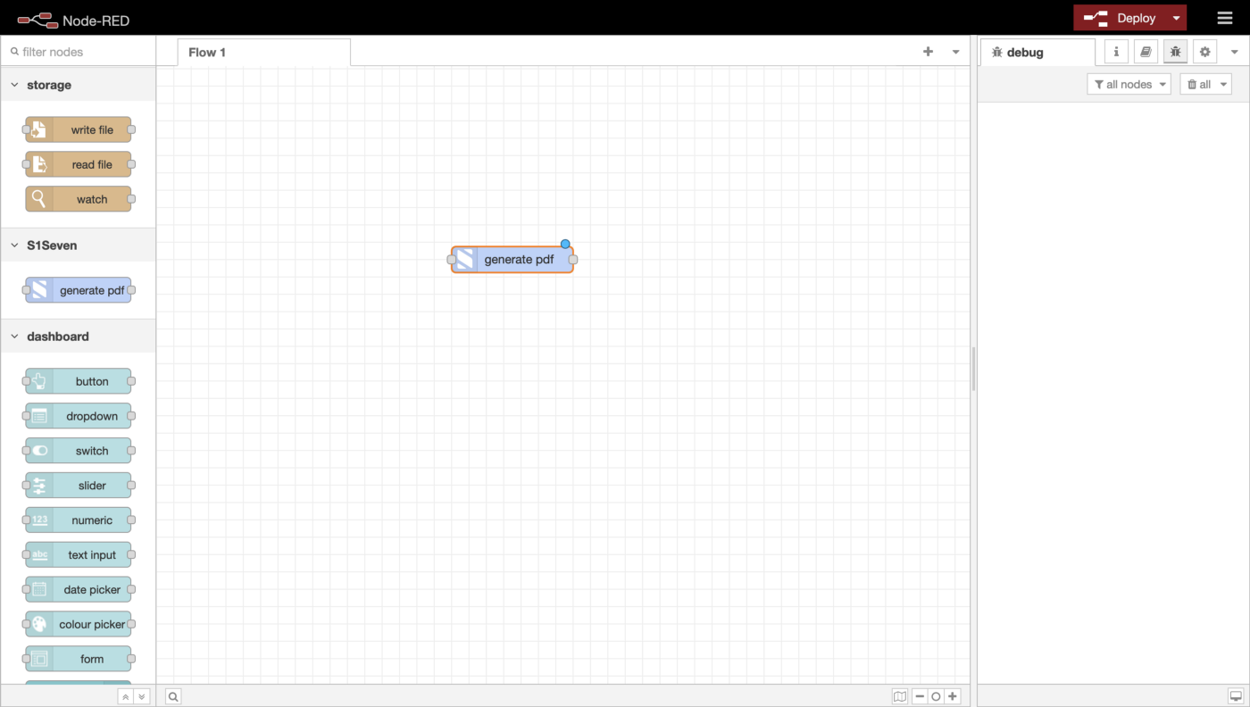
Task: Add a new flow tab
Action: tap(928, 52)
